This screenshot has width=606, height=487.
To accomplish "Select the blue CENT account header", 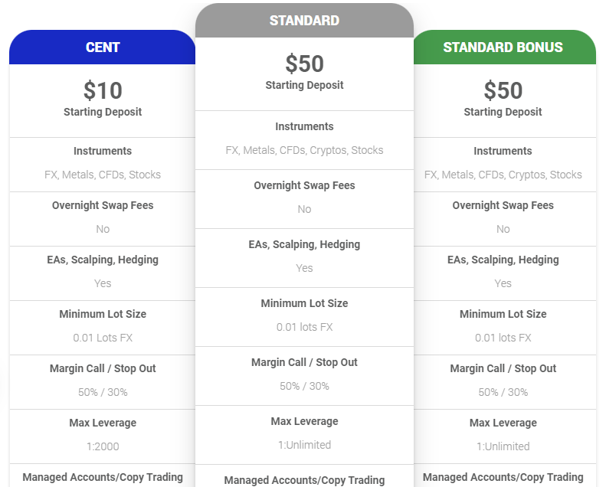I will coord(103,47).
